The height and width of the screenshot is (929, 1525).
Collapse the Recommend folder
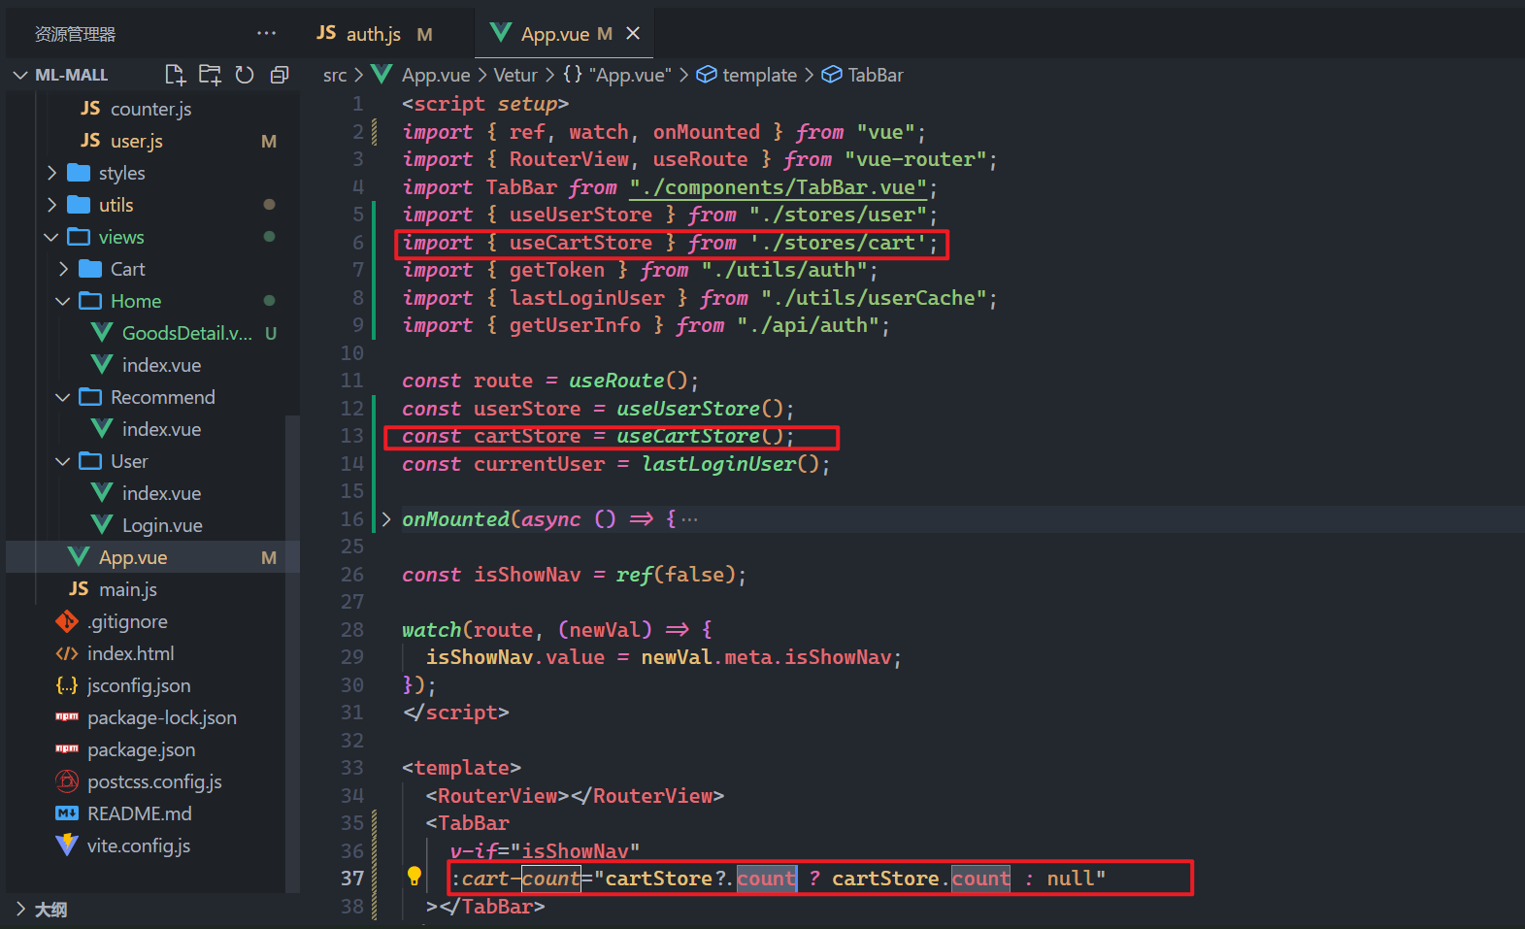coord(63,397)
